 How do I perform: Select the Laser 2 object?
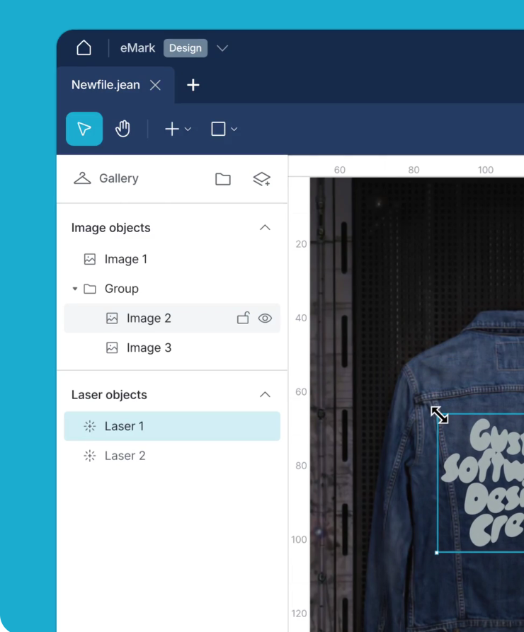172,456
